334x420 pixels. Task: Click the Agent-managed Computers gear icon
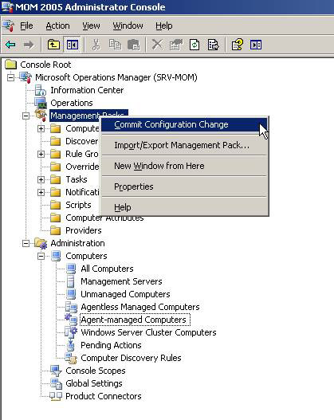(x=71, y=320)
